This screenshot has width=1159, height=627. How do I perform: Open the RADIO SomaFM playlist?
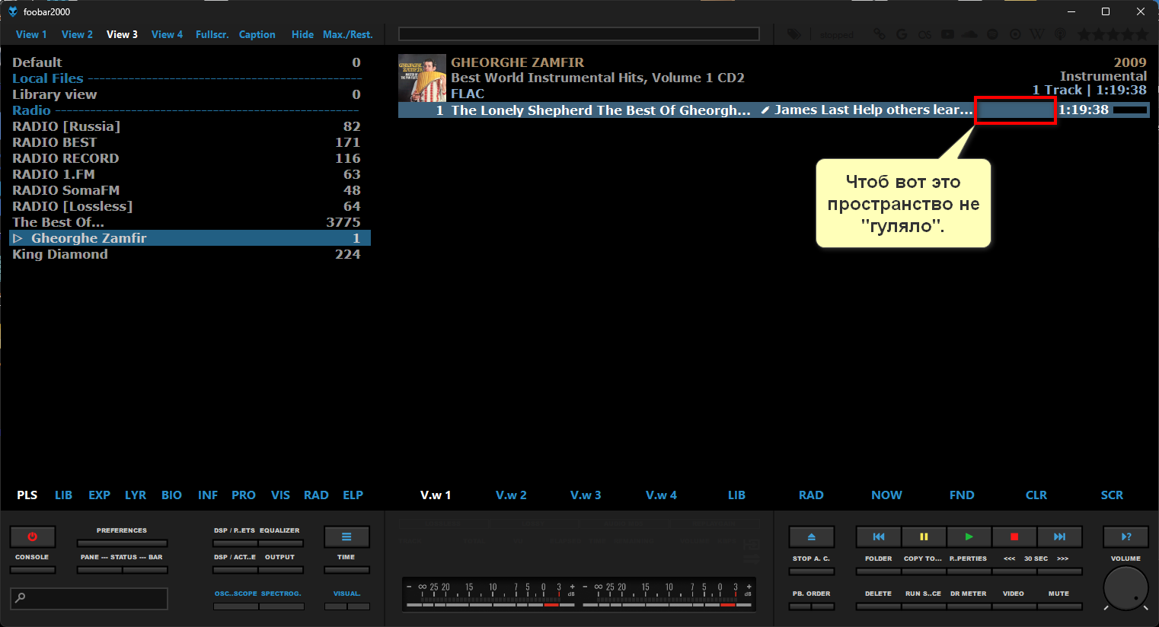click(x=65, y=190)
